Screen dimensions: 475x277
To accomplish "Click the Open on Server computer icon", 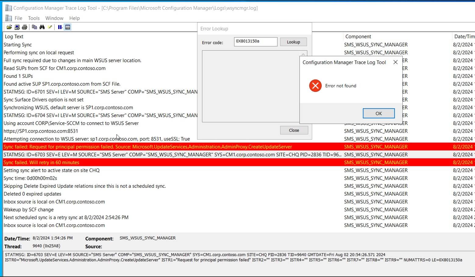I will tap(17, 27).
